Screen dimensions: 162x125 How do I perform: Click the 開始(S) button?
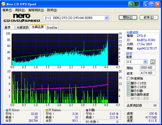point(128,17)
